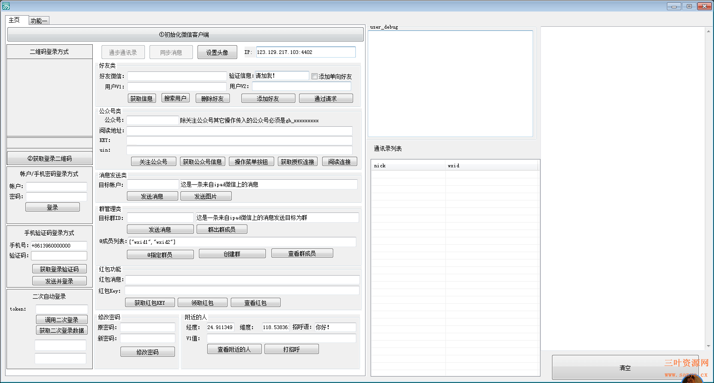Click 群出群成员 button
Screen dimensions: 714x383
(222, 229)
